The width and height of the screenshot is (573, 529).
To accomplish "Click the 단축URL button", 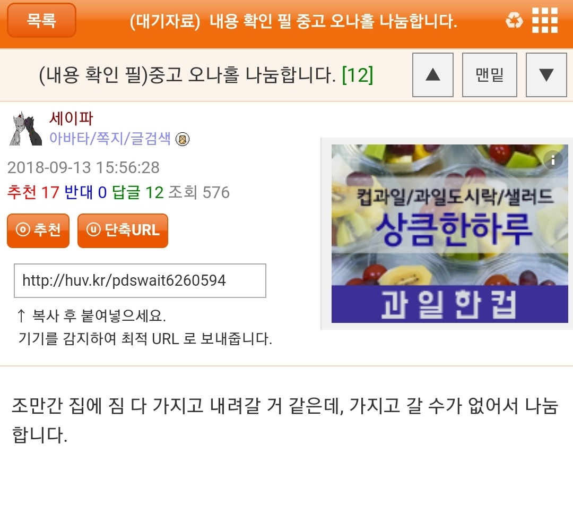I will tap(123, 231).
